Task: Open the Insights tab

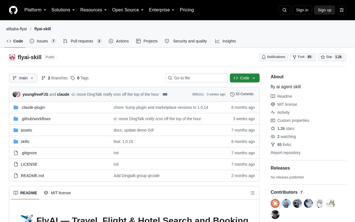Action: [x=225, y=41]
